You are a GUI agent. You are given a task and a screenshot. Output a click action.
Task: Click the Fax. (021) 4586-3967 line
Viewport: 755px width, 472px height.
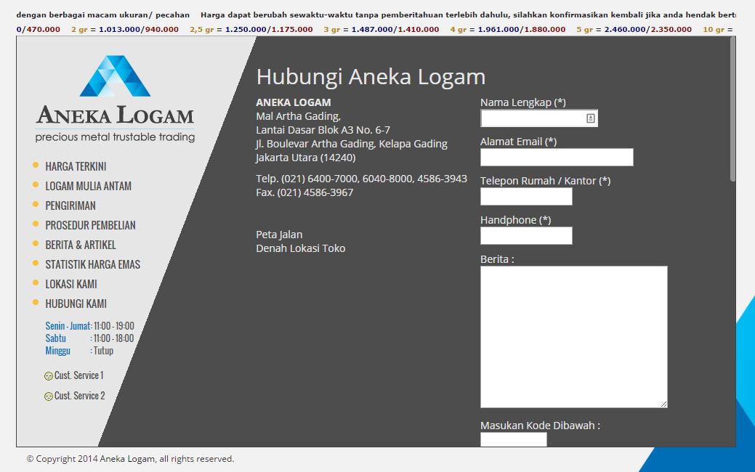point(304,192)
